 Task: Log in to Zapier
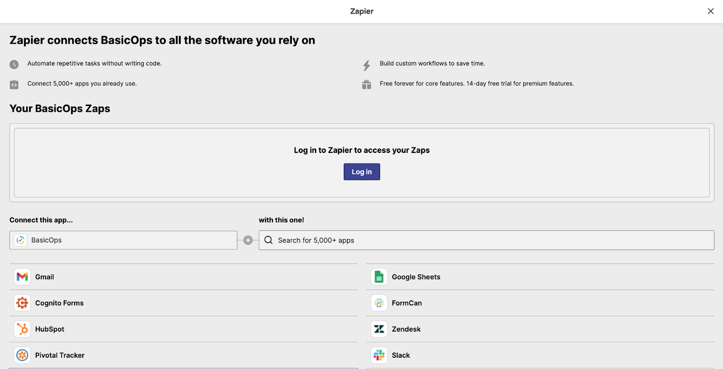(361, 172)
